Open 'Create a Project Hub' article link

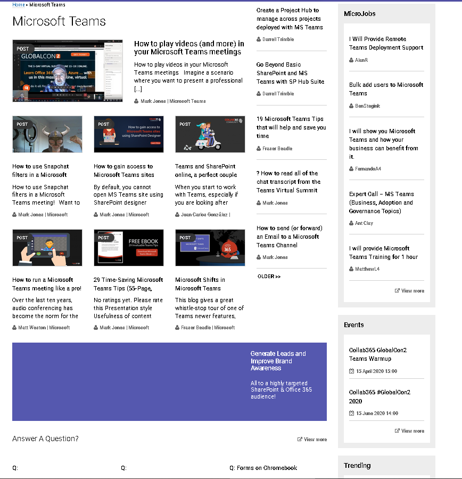pyautogui.click(x=290, y=19)
